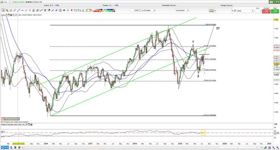The image size is (280, 150).
Task: Click the red down arrow marker tool
Action: click(72, 11)
